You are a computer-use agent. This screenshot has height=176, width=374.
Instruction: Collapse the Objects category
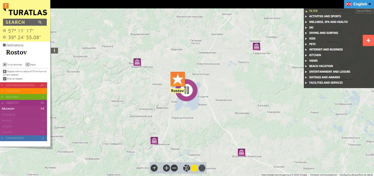[x=24, y=103]
